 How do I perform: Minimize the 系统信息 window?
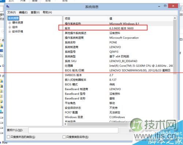tap(159, 6)
